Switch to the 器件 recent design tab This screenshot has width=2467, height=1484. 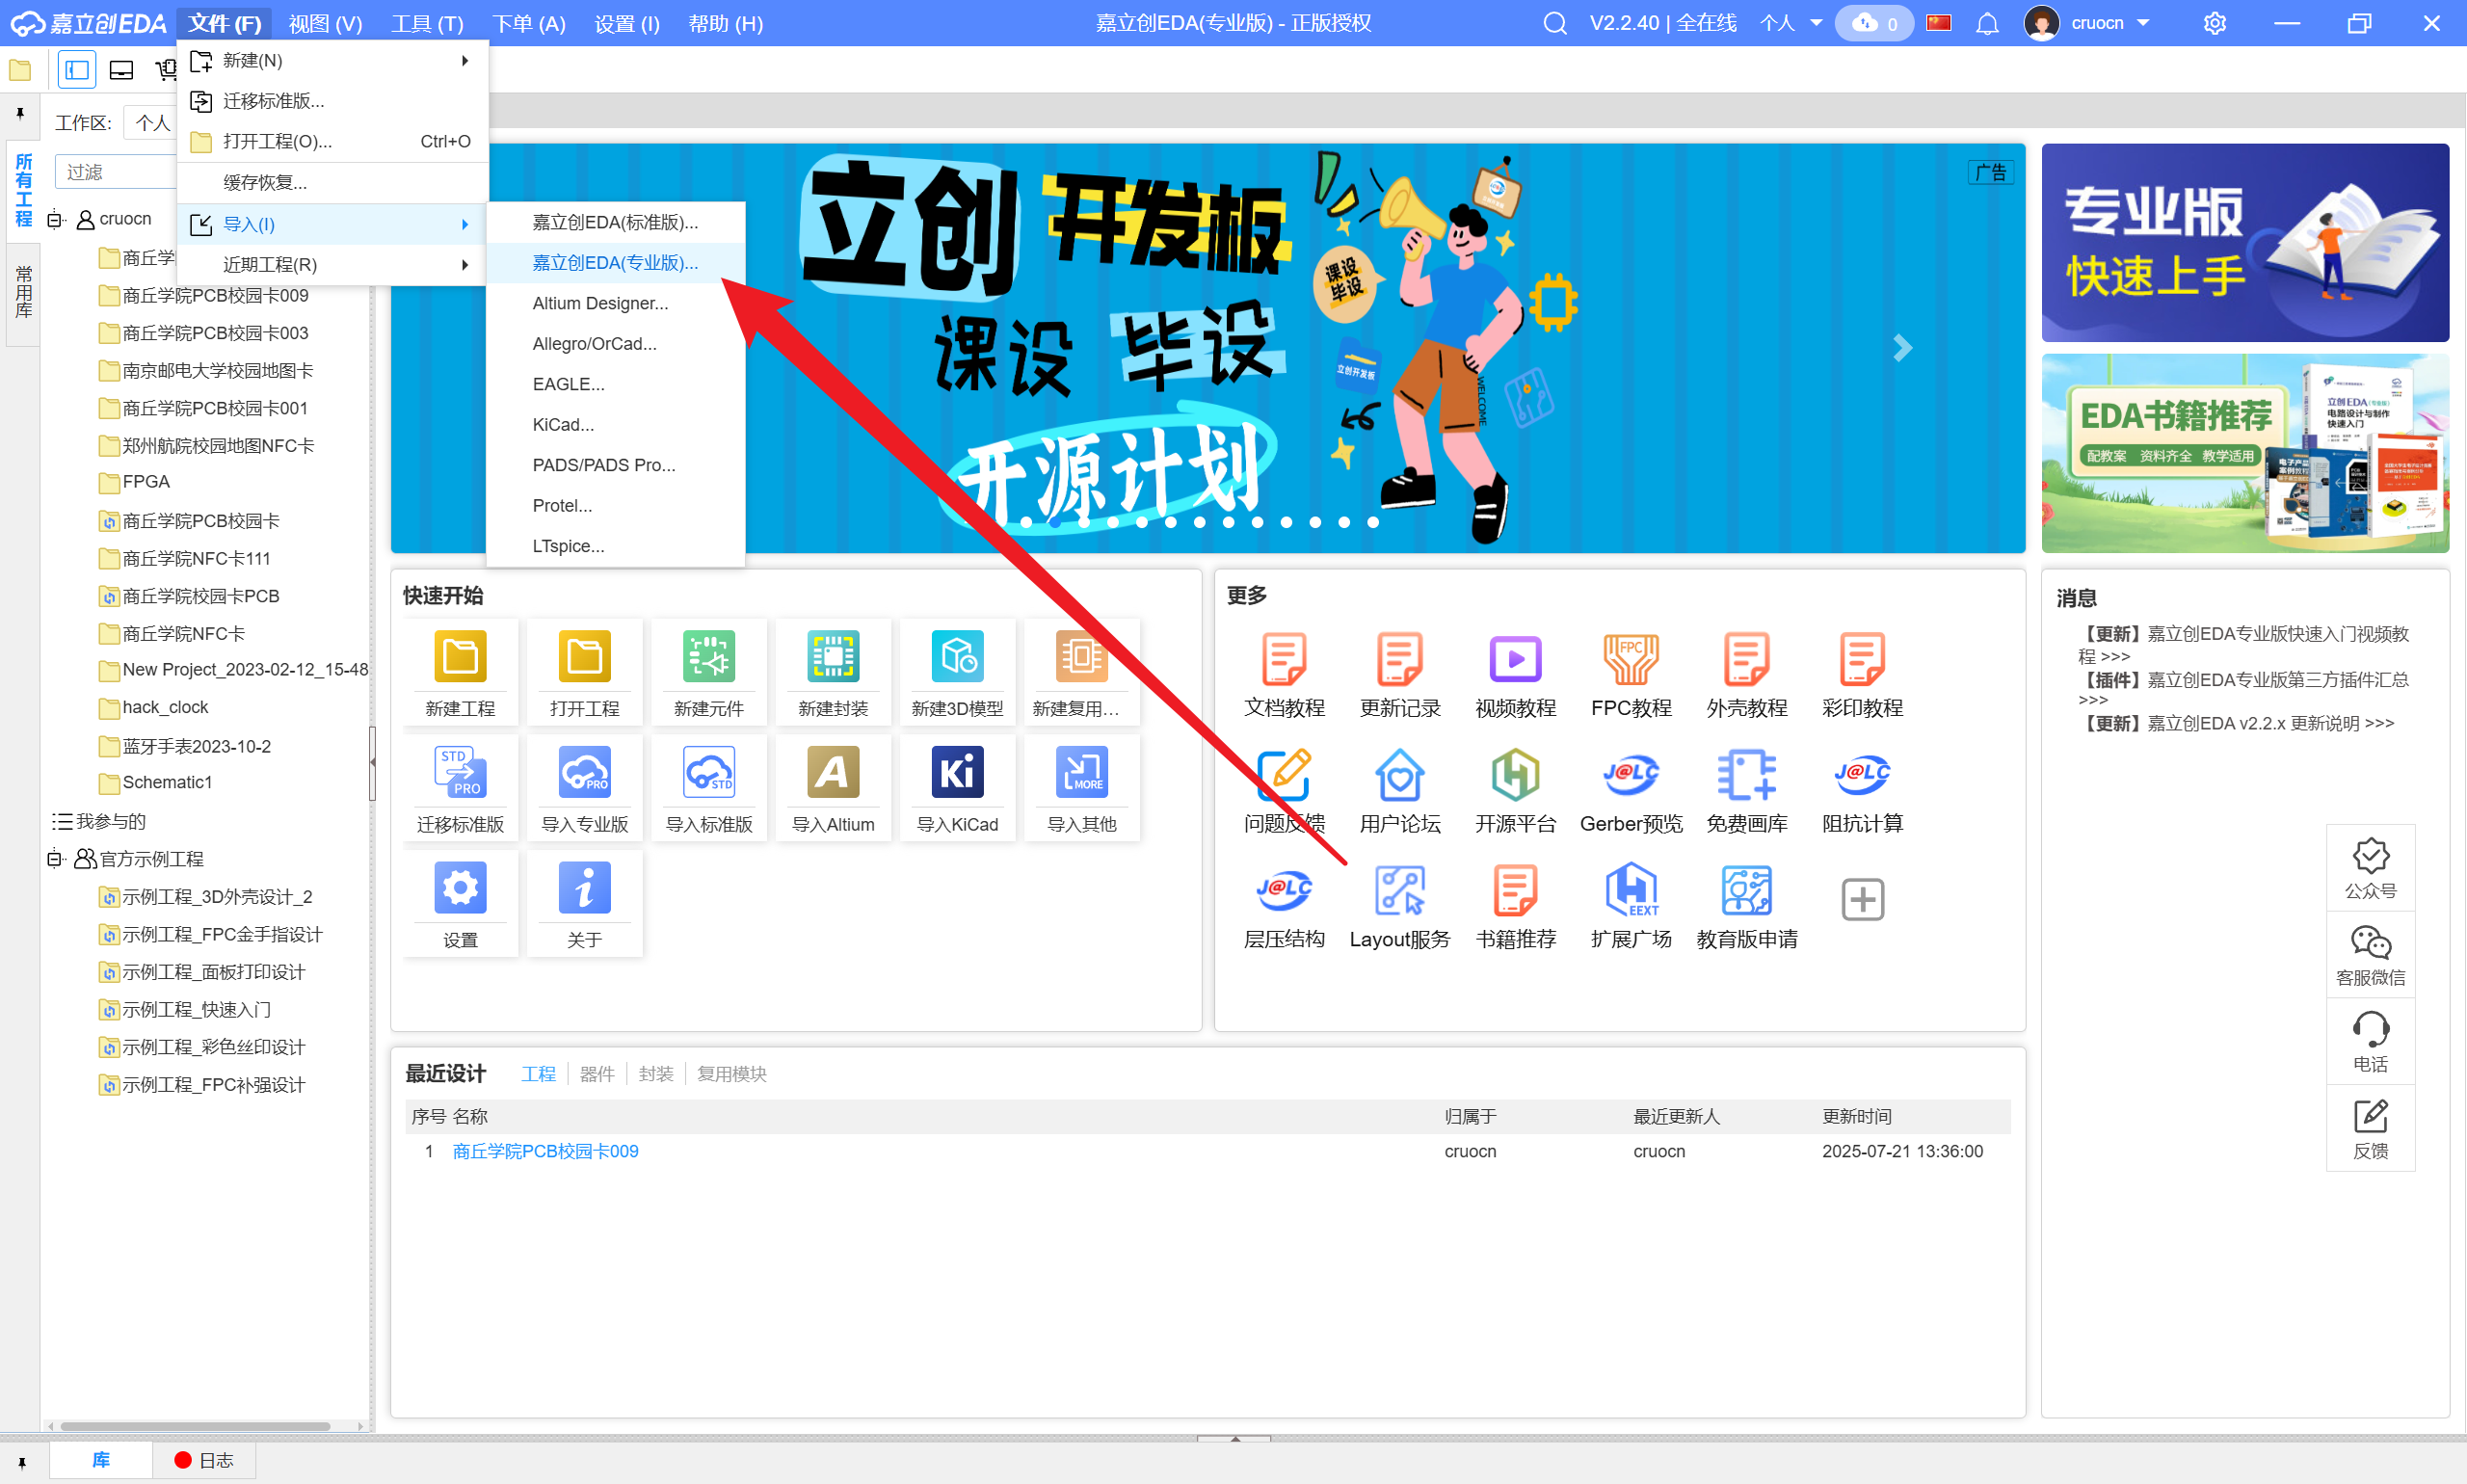(596, 1074)
